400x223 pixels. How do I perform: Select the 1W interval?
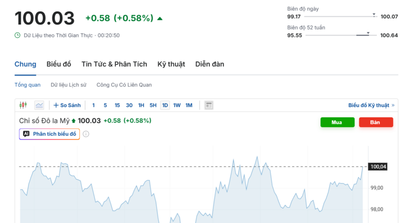[x=177, y=105]
